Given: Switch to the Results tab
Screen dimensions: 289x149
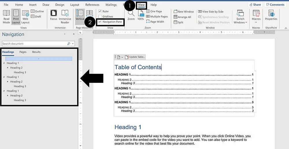Looking at the screenshot, I should (x=36, y=52).
